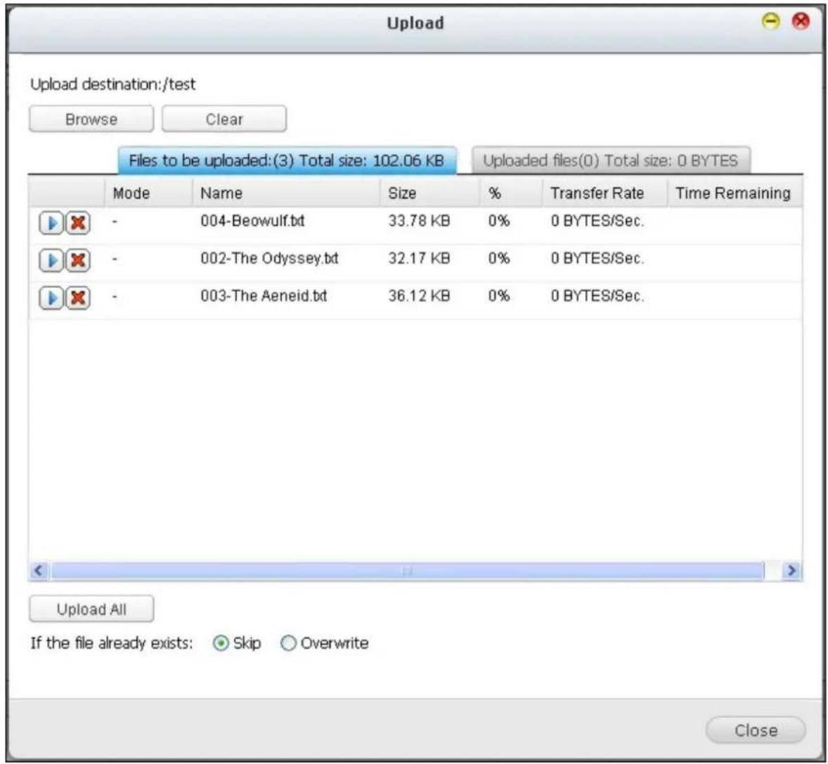
Task: Click the horizontal scrollbar right arrow
Action: point(791,571)
